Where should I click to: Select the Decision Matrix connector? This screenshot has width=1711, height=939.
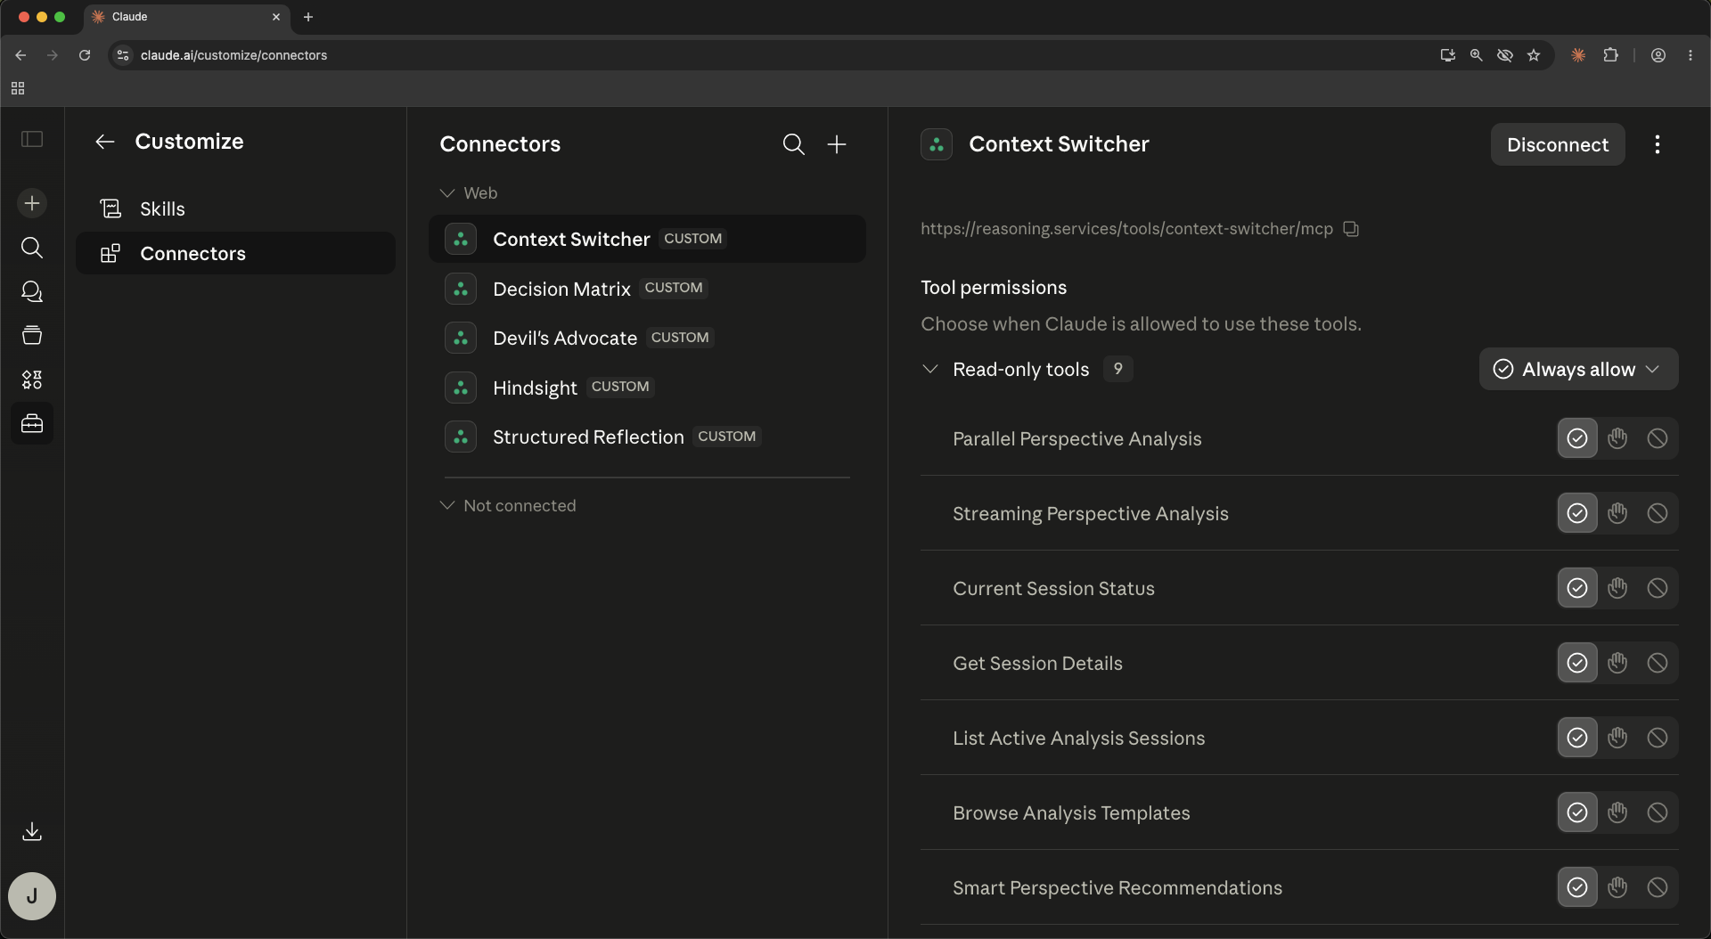647,289
